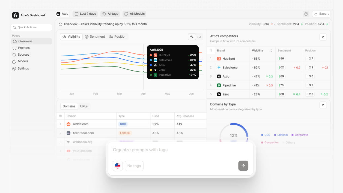This screenshot has height=193, width=343.
Task: Click the 12% donut chart center
Action: [x=234, y=135]
